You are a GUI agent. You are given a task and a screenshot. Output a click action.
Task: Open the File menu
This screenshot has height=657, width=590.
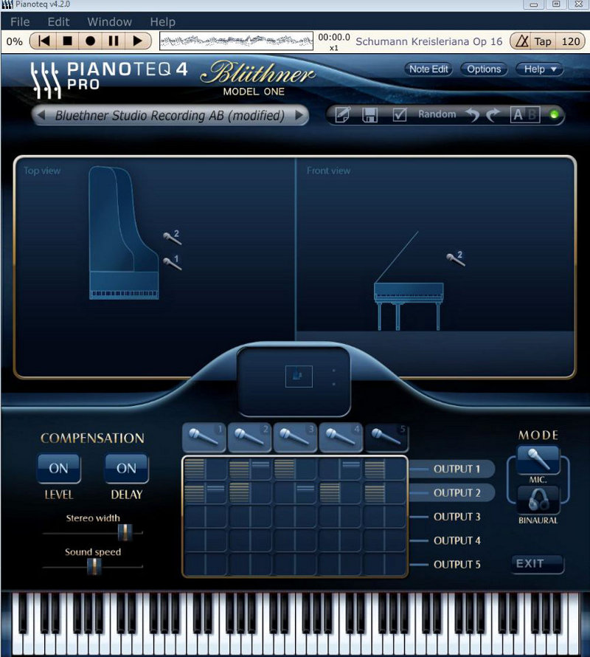[x=20, y=22]
